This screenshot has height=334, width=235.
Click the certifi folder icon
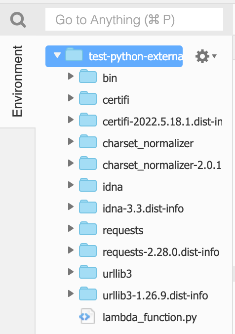88,98
